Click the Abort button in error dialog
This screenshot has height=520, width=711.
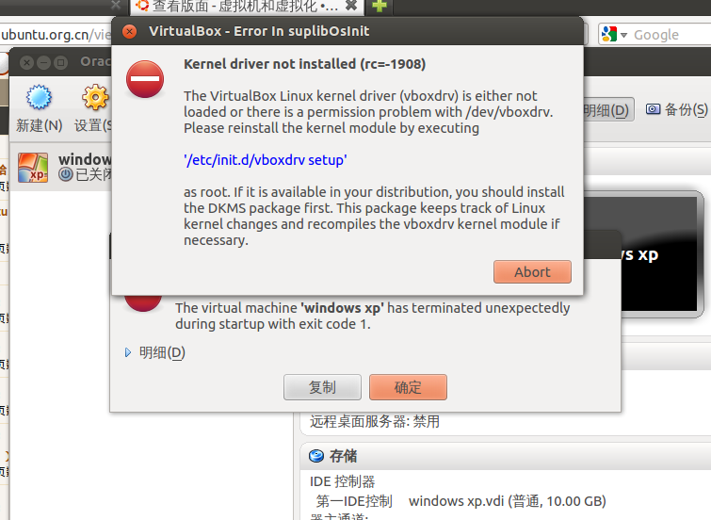coord(532,272)
